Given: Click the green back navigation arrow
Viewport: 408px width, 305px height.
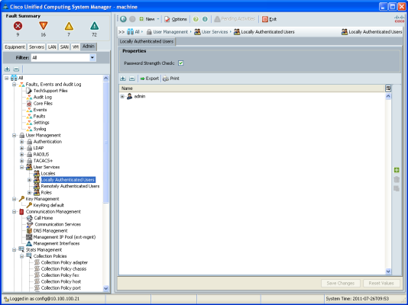Looking at the screenshot, I should [x=123, y=19].
